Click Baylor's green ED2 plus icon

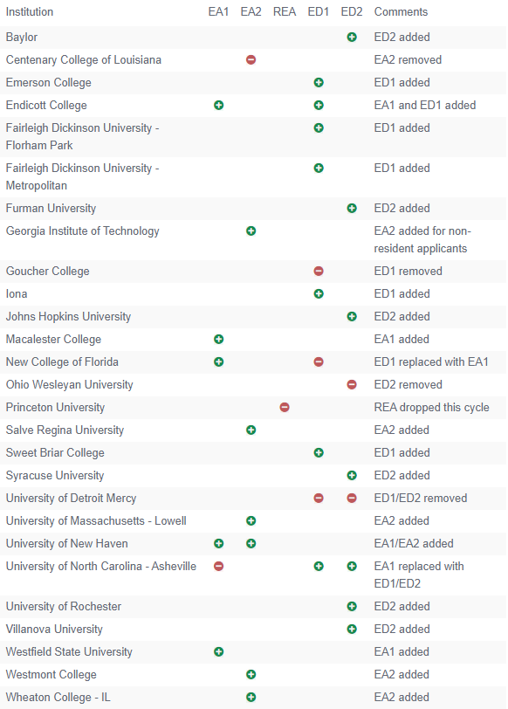352,37
